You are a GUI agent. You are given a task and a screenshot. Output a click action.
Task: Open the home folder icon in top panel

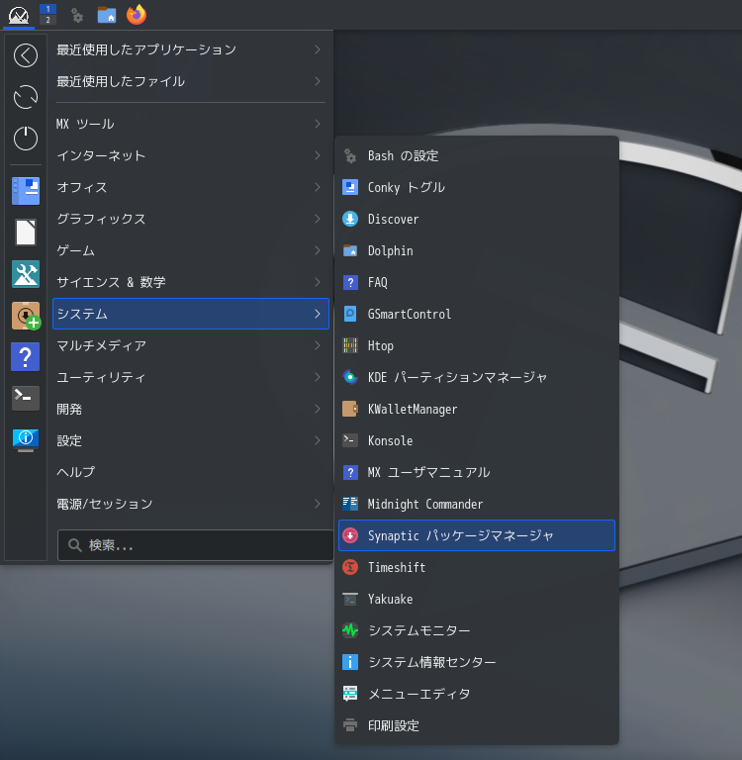click(107, 15)
